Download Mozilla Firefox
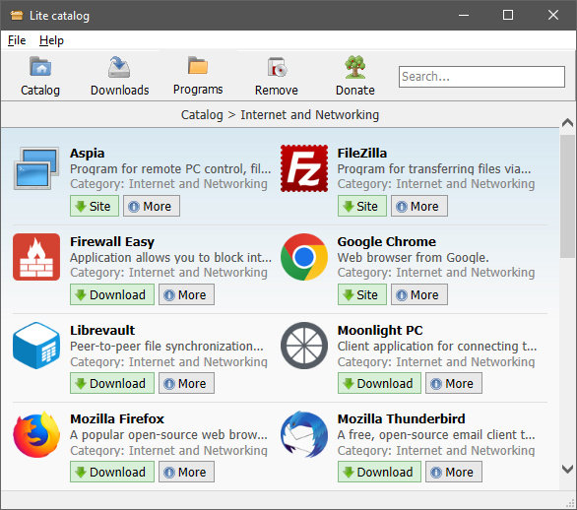Screen dimensions: 577x510 coord(112,473)
